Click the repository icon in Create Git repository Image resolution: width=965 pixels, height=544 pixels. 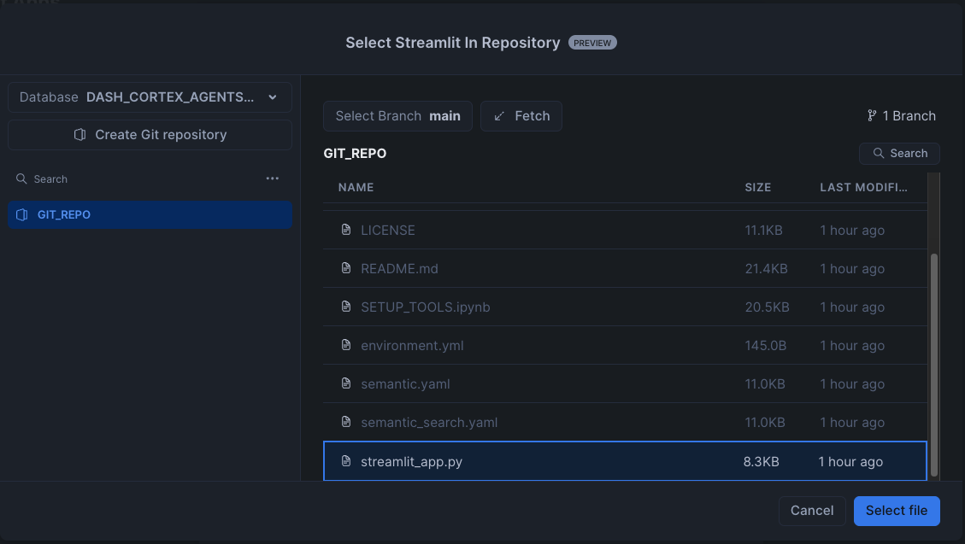pyautogui.click(x=80, y=135)
